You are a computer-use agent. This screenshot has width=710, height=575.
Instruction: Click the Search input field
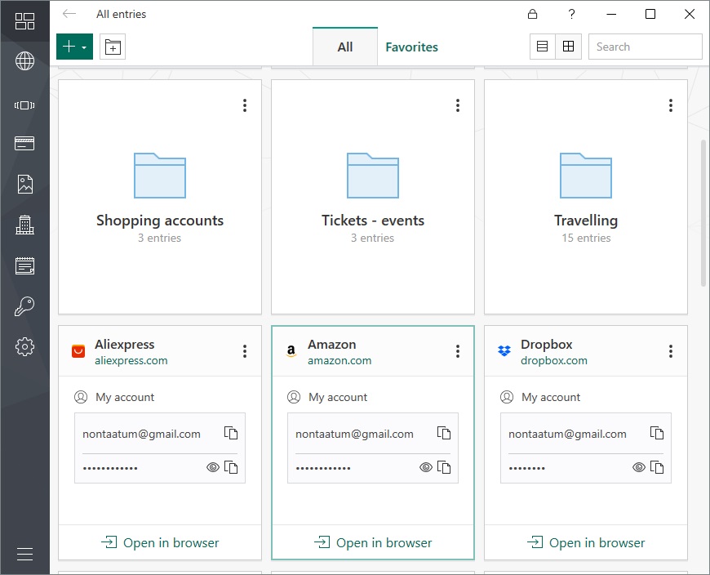pos(645,47)
